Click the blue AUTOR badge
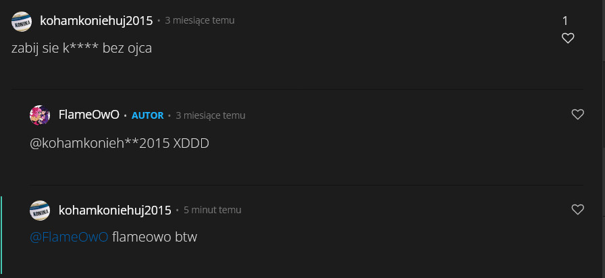This screenshot has width=605, height=278. tap(147, 115)
